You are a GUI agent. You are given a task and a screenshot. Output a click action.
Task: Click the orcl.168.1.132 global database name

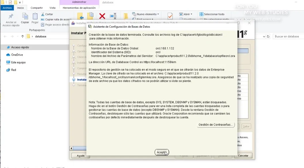click(165, 48)
